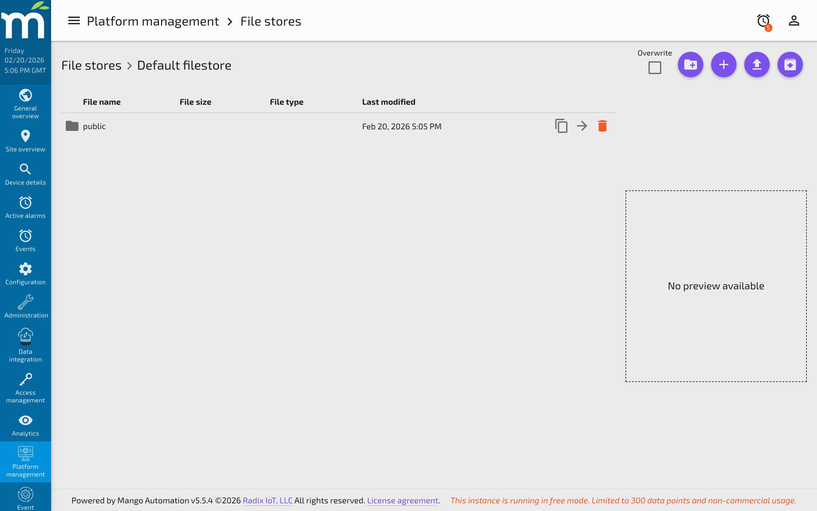Image resolution: width=817 pixels, height=511 pixels.
Task: Delete the public folder with the trash icon
Action: [x=603, y=126]
